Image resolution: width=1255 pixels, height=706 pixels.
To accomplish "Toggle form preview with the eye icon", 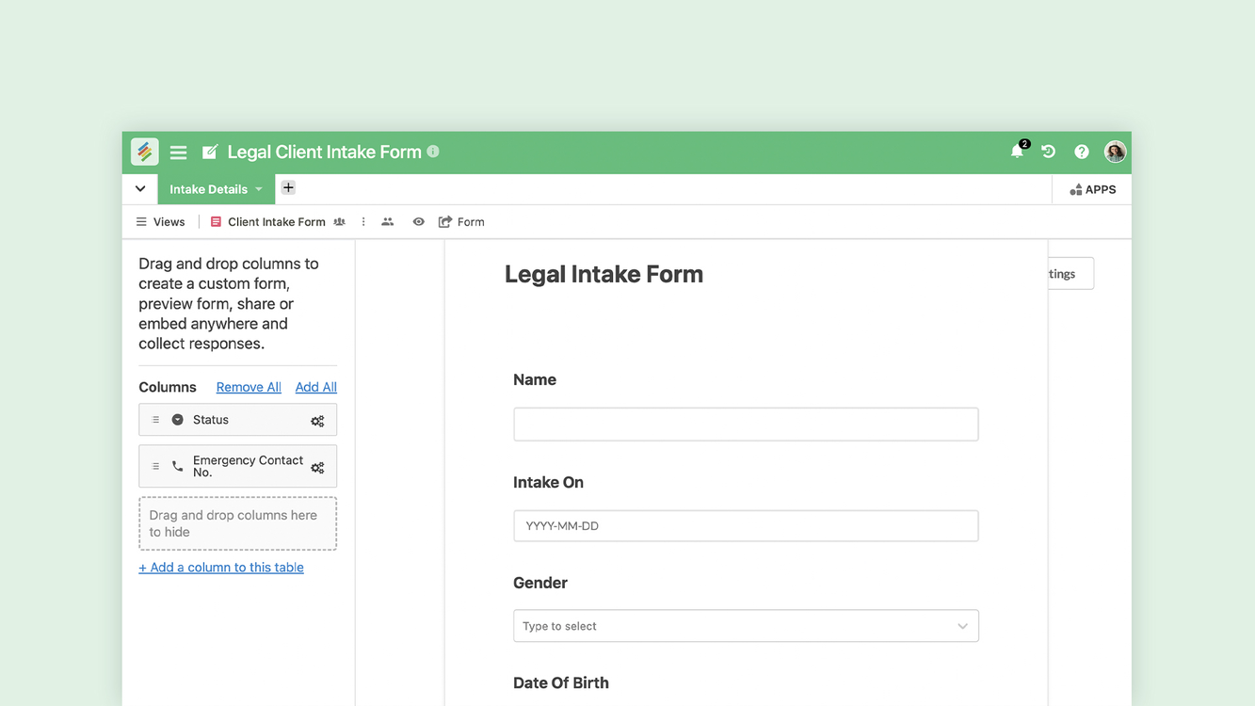I will pyautogui.click(x=418, y=222).
